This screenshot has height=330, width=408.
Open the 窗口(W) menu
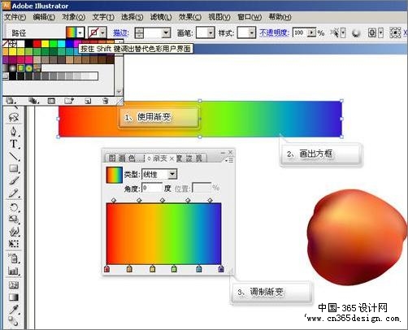point(250,17)
